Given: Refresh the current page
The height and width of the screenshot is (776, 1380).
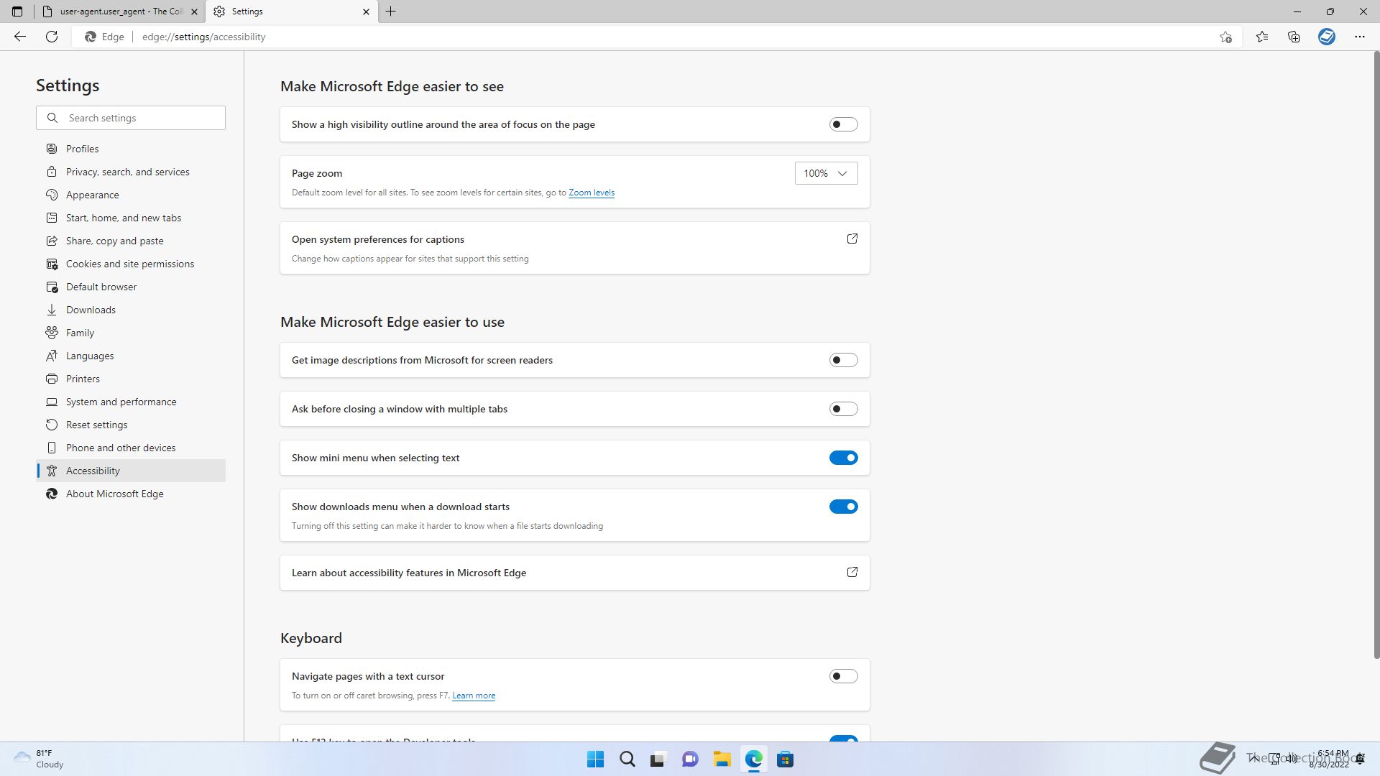Looking at the screenshot, I should click(x=52, y=37).
